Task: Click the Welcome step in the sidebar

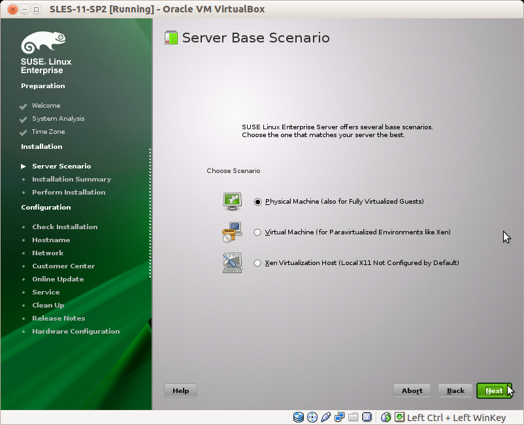Action: click(x=46, y=106)
